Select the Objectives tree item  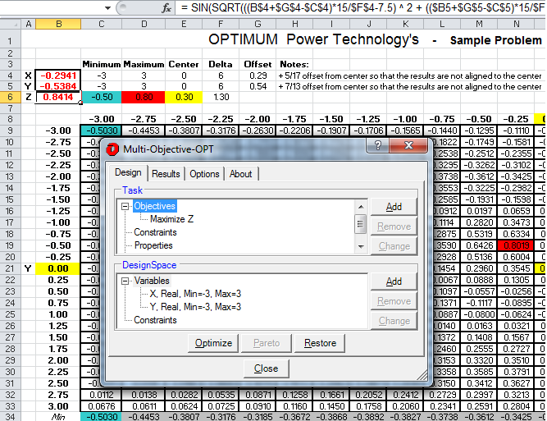[x=154, y=206]
